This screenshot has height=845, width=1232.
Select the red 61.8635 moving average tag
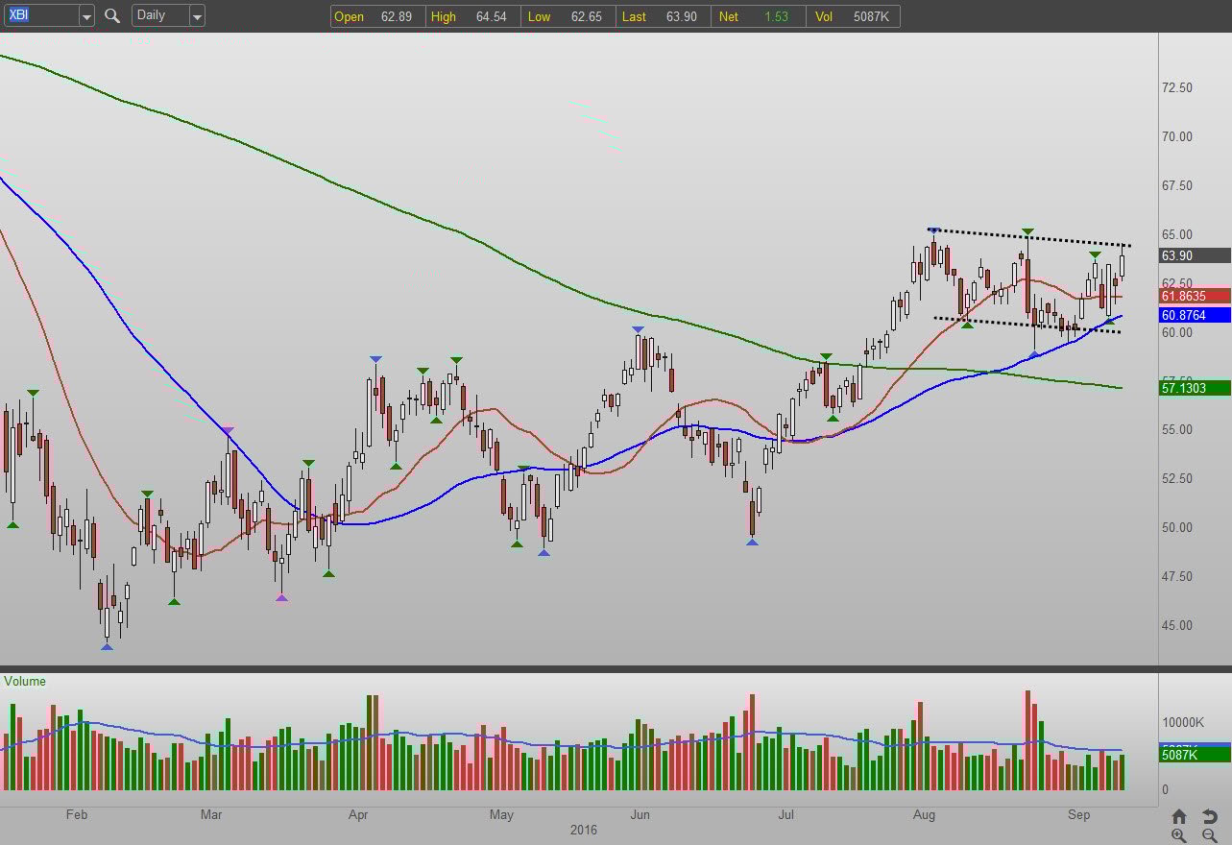(1195, 297)
